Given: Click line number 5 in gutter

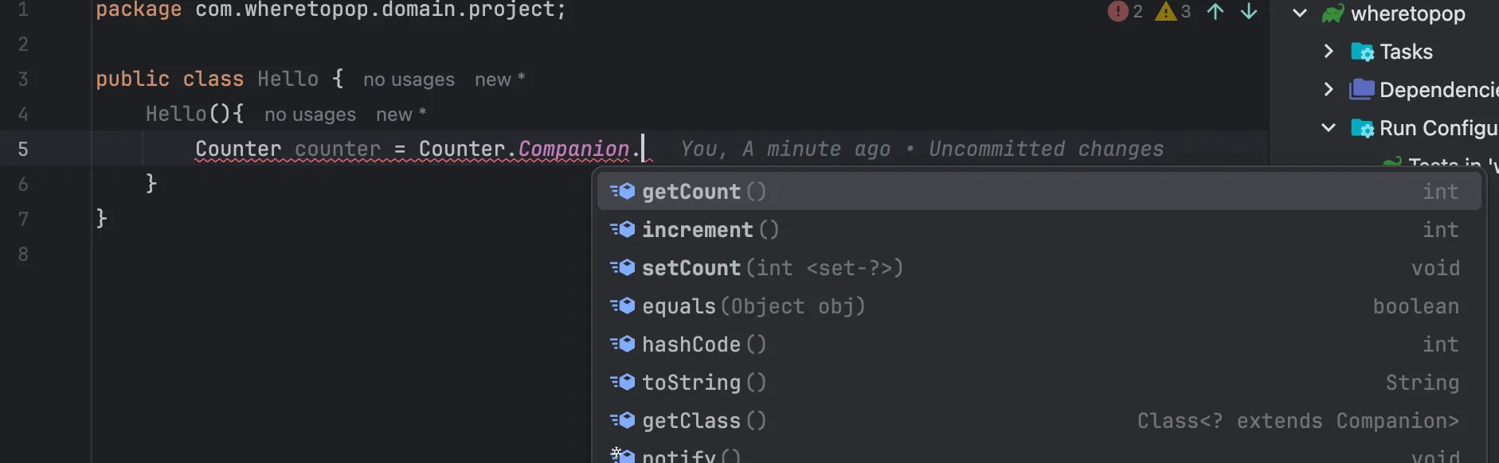Looking at the screenshot, I should pos(23,150).
